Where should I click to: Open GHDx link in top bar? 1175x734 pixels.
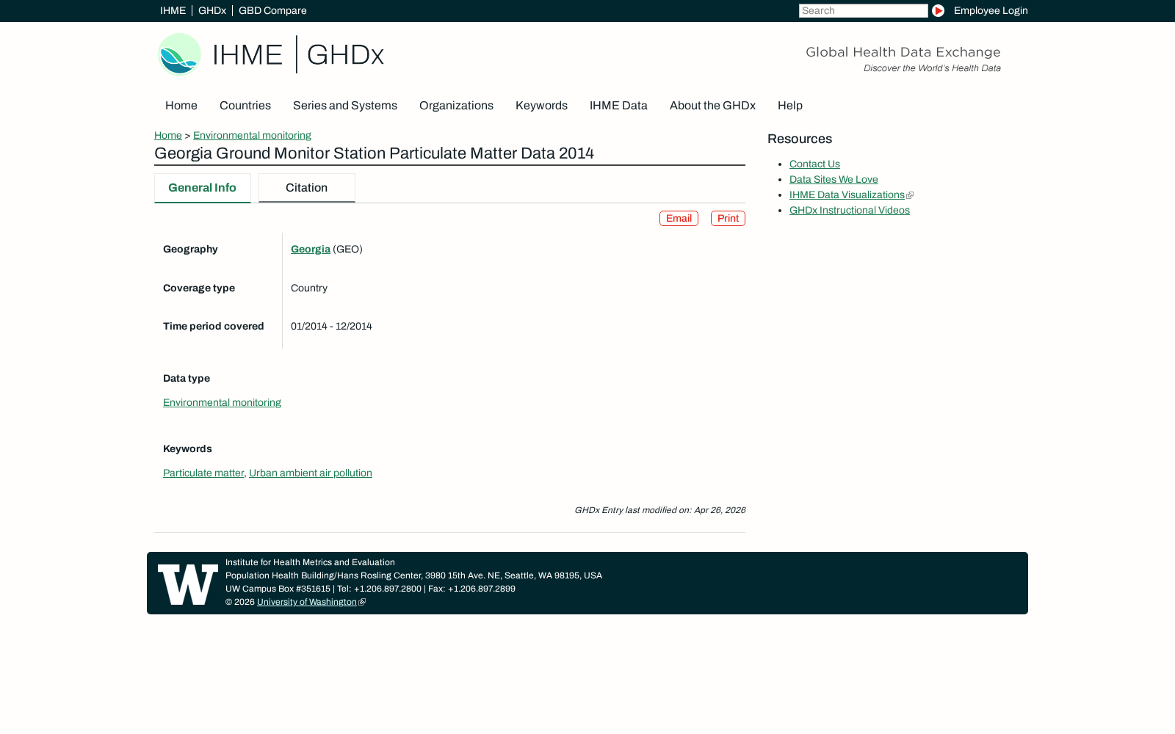click(x=212, y=11)
